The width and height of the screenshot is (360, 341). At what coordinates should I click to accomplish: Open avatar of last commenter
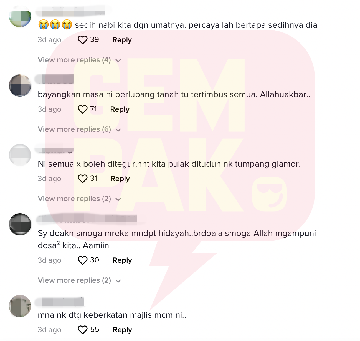coord(20,306)
